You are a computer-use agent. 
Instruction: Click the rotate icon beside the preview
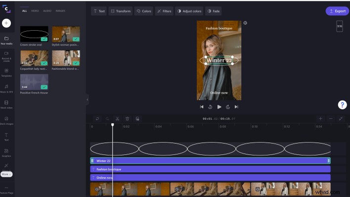245,23
